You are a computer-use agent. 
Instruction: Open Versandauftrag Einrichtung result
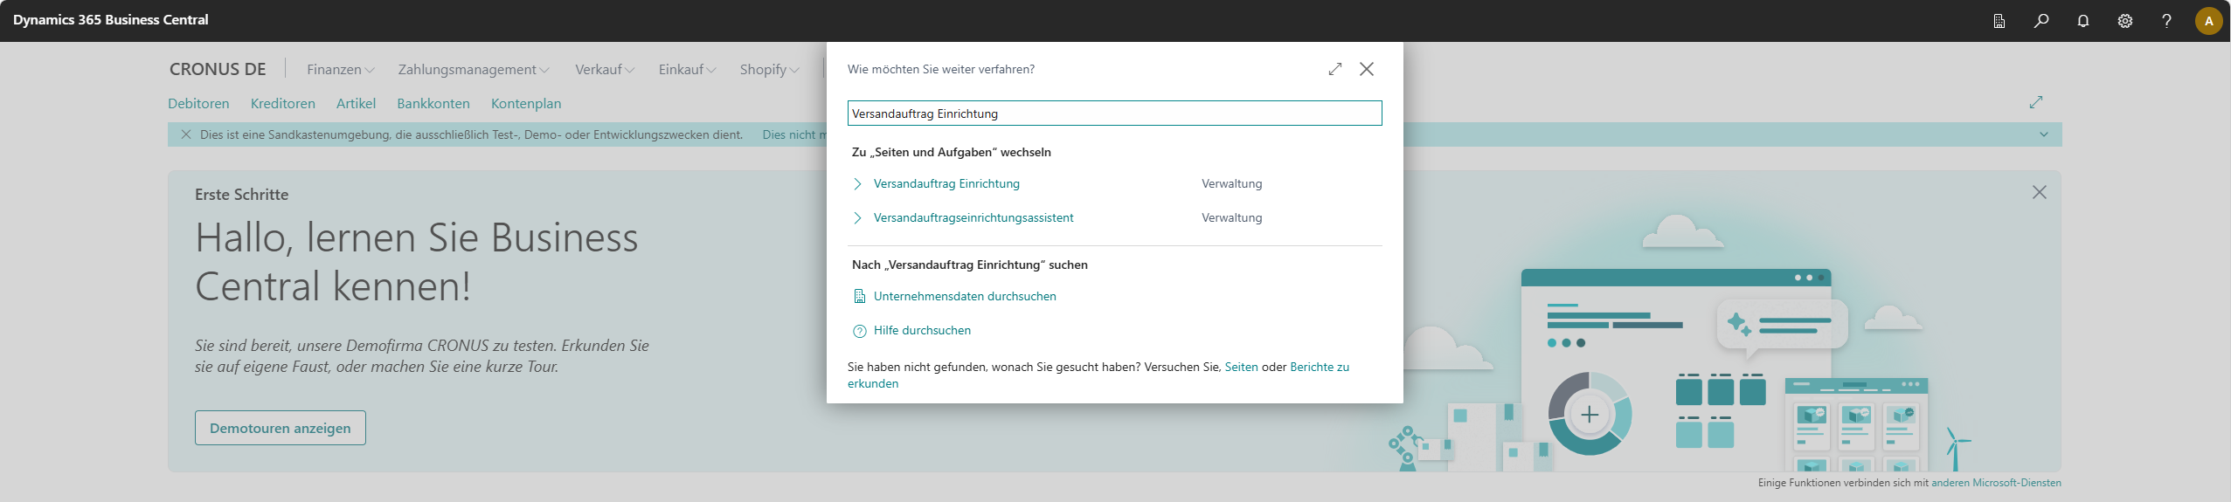946,183
